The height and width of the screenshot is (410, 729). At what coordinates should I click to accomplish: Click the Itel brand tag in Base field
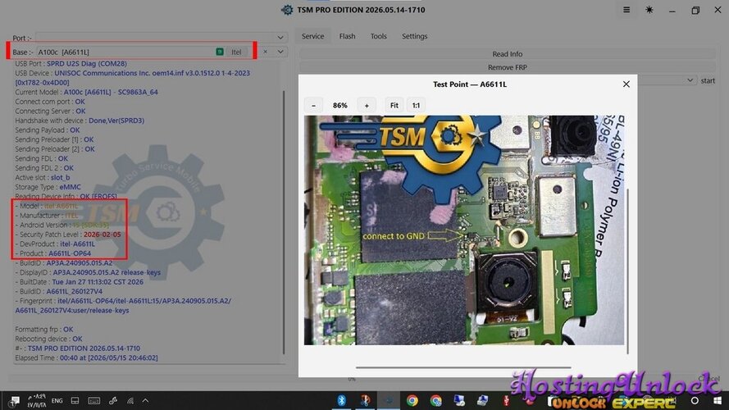point(236,52)
